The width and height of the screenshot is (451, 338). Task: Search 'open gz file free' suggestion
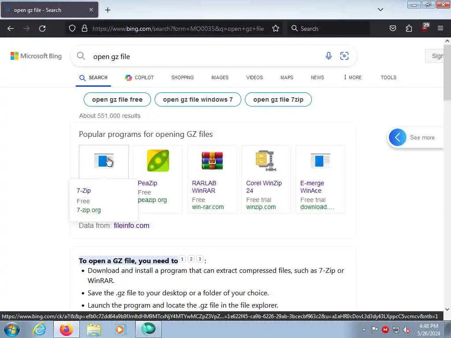point(117,99)
